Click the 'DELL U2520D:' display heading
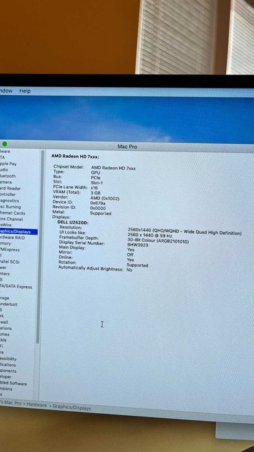Viewport: 254px width, 452px height. pyautogui.click(x=73, y=222)
